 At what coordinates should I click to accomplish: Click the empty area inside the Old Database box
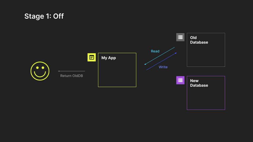[x=206, y=55]
